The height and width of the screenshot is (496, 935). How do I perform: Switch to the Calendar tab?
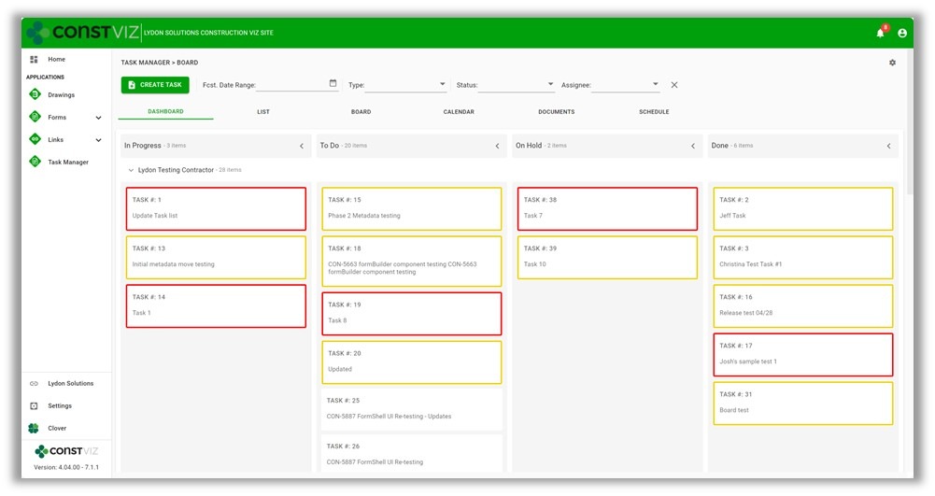pyautogui.click(x=459, y=112)
